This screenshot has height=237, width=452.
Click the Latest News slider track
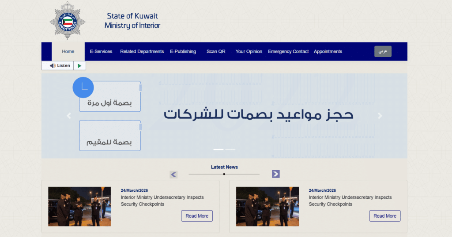click(x=224, y=174)
